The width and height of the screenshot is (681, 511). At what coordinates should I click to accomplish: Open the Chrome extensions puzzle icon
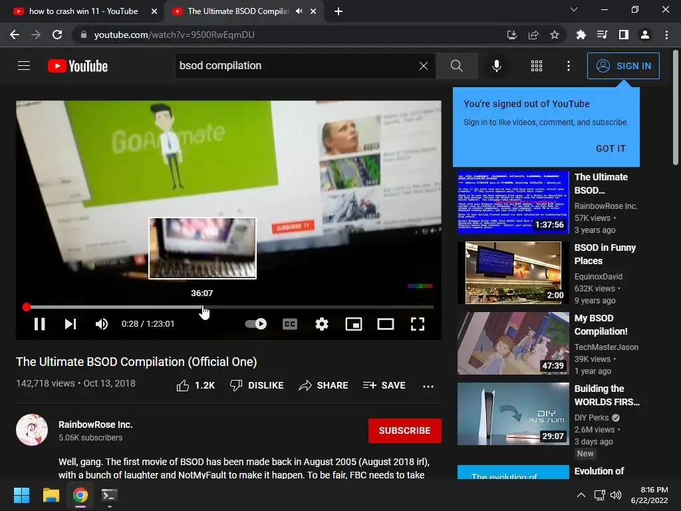tap(581, 35)
